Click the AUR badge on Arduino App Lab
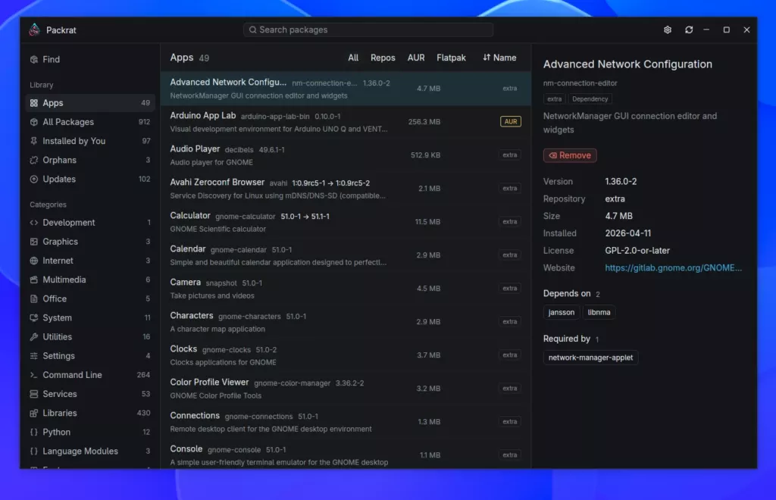Viewport: 776px width, 500px height. click(511, 122)
